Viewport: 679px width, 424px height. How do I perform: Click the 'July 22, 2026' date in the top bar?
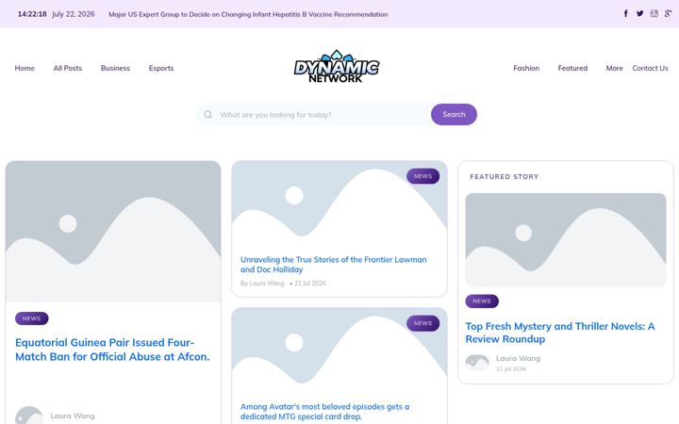click(74, 14)
